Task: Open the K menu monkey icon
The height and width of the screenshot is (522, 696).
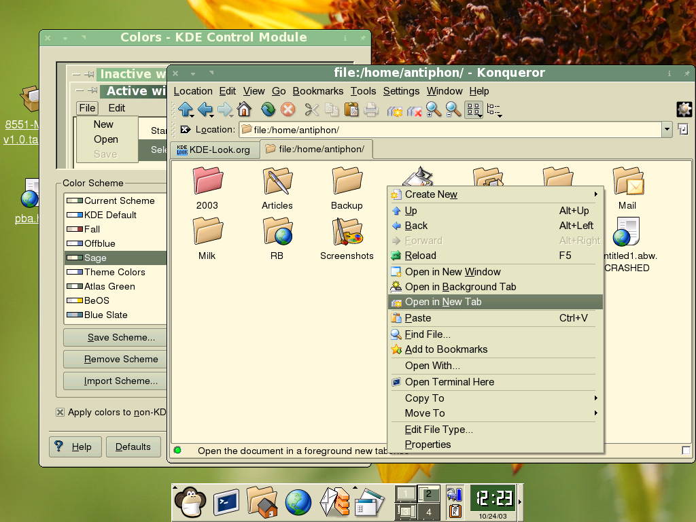Action: [x=190, y=502]
